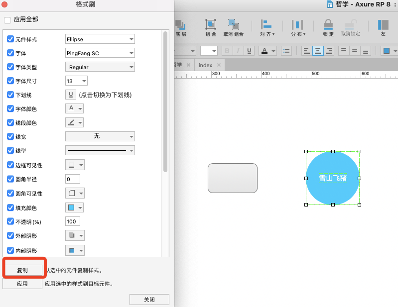This screenshot has height=307, width=398.
Task: Open the 分布 (distribute) toolbar icon
Action: pyautogui.click(x=297, y=25)
